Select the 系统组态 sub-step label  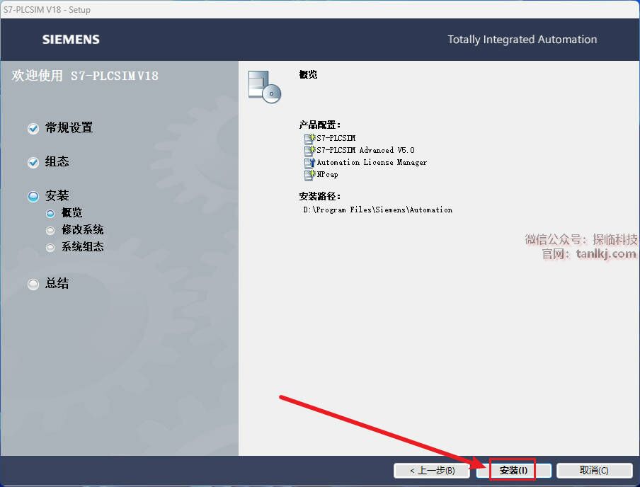pos(82,247)
